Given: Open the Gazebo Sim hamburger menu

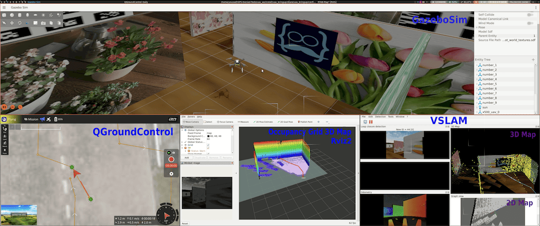Looking at the screenshot, I should click(4, 7).
